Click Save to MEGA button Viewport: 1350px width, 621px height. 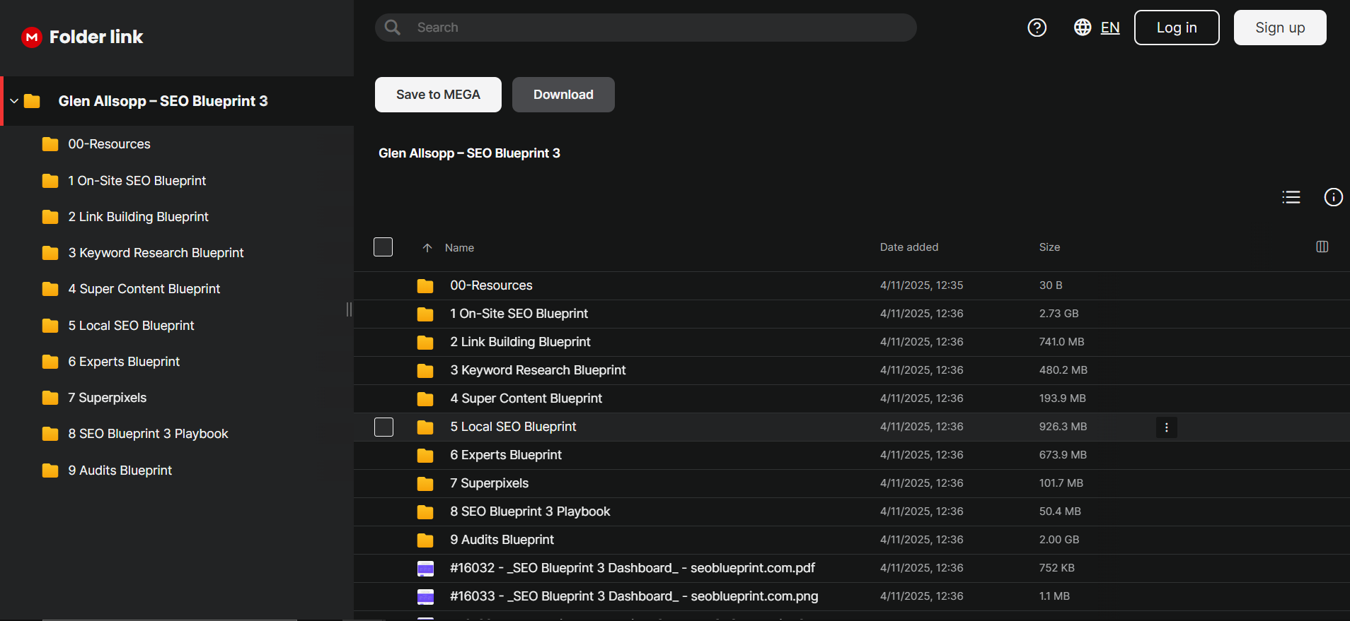coord(438,95)
